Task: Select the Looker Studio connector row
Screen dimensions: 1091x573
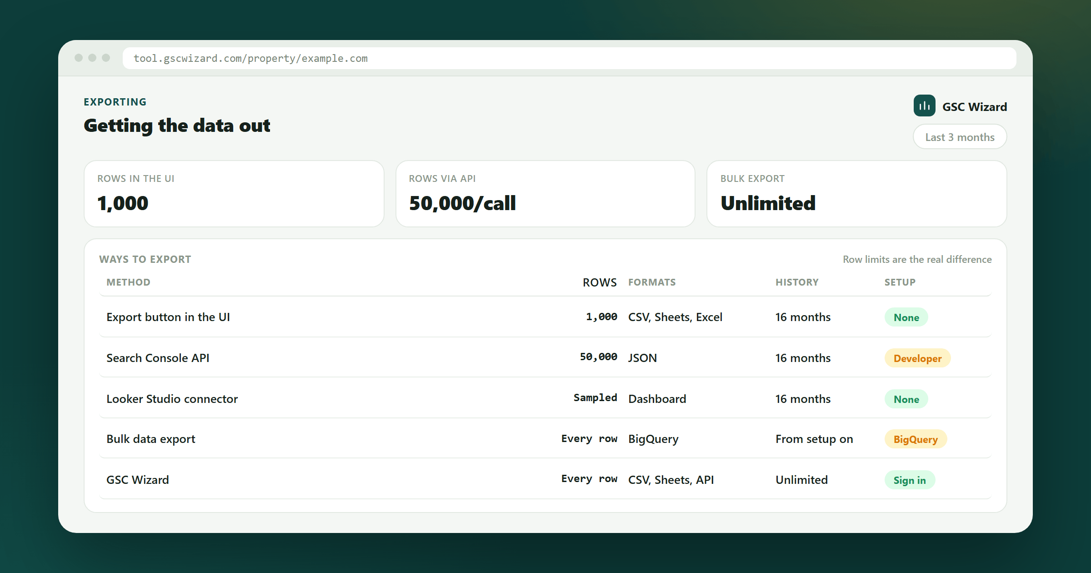Action: click(545, 399)
